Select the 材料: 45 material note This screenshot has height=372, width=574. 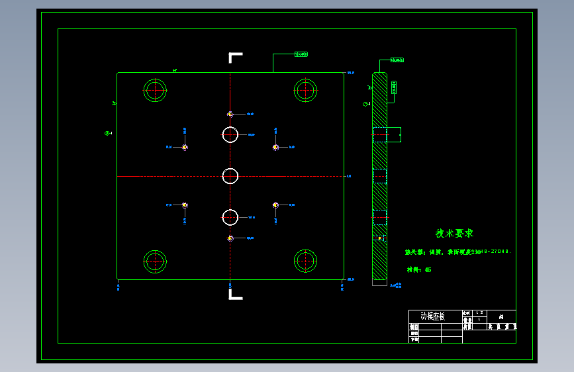[x=419, y=270]
